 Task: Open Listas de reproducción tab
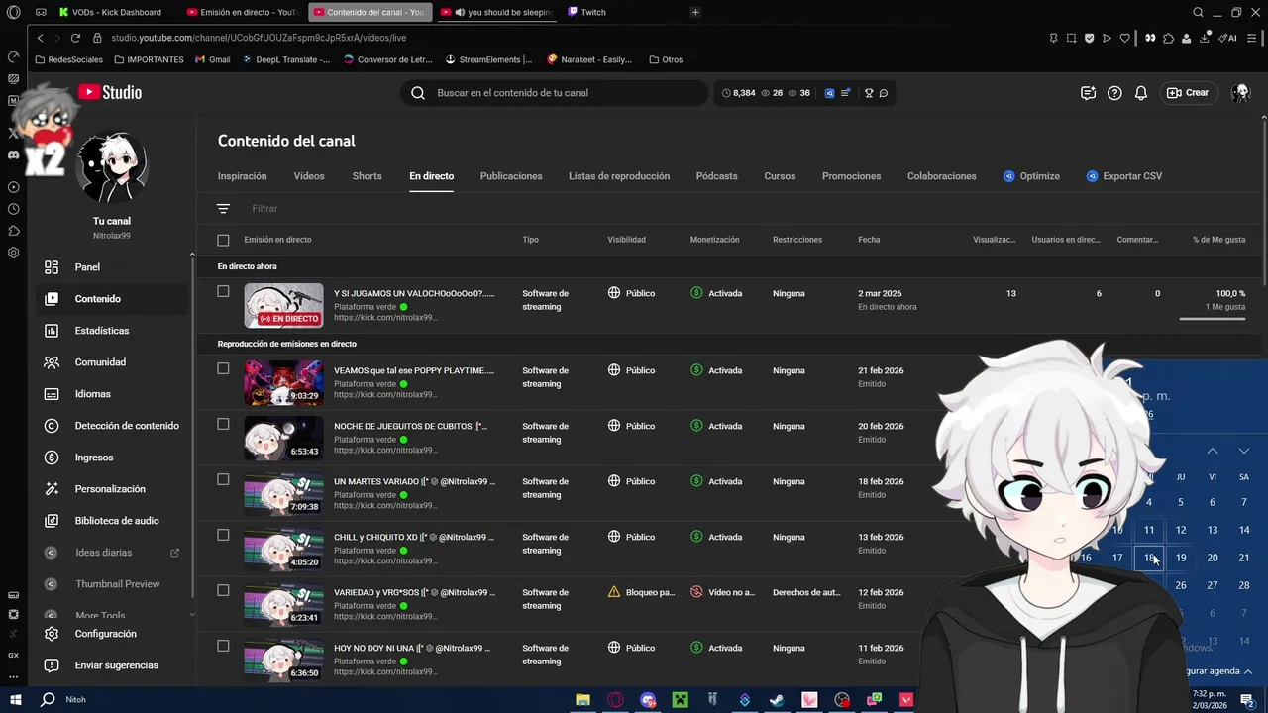coord(619,176)
